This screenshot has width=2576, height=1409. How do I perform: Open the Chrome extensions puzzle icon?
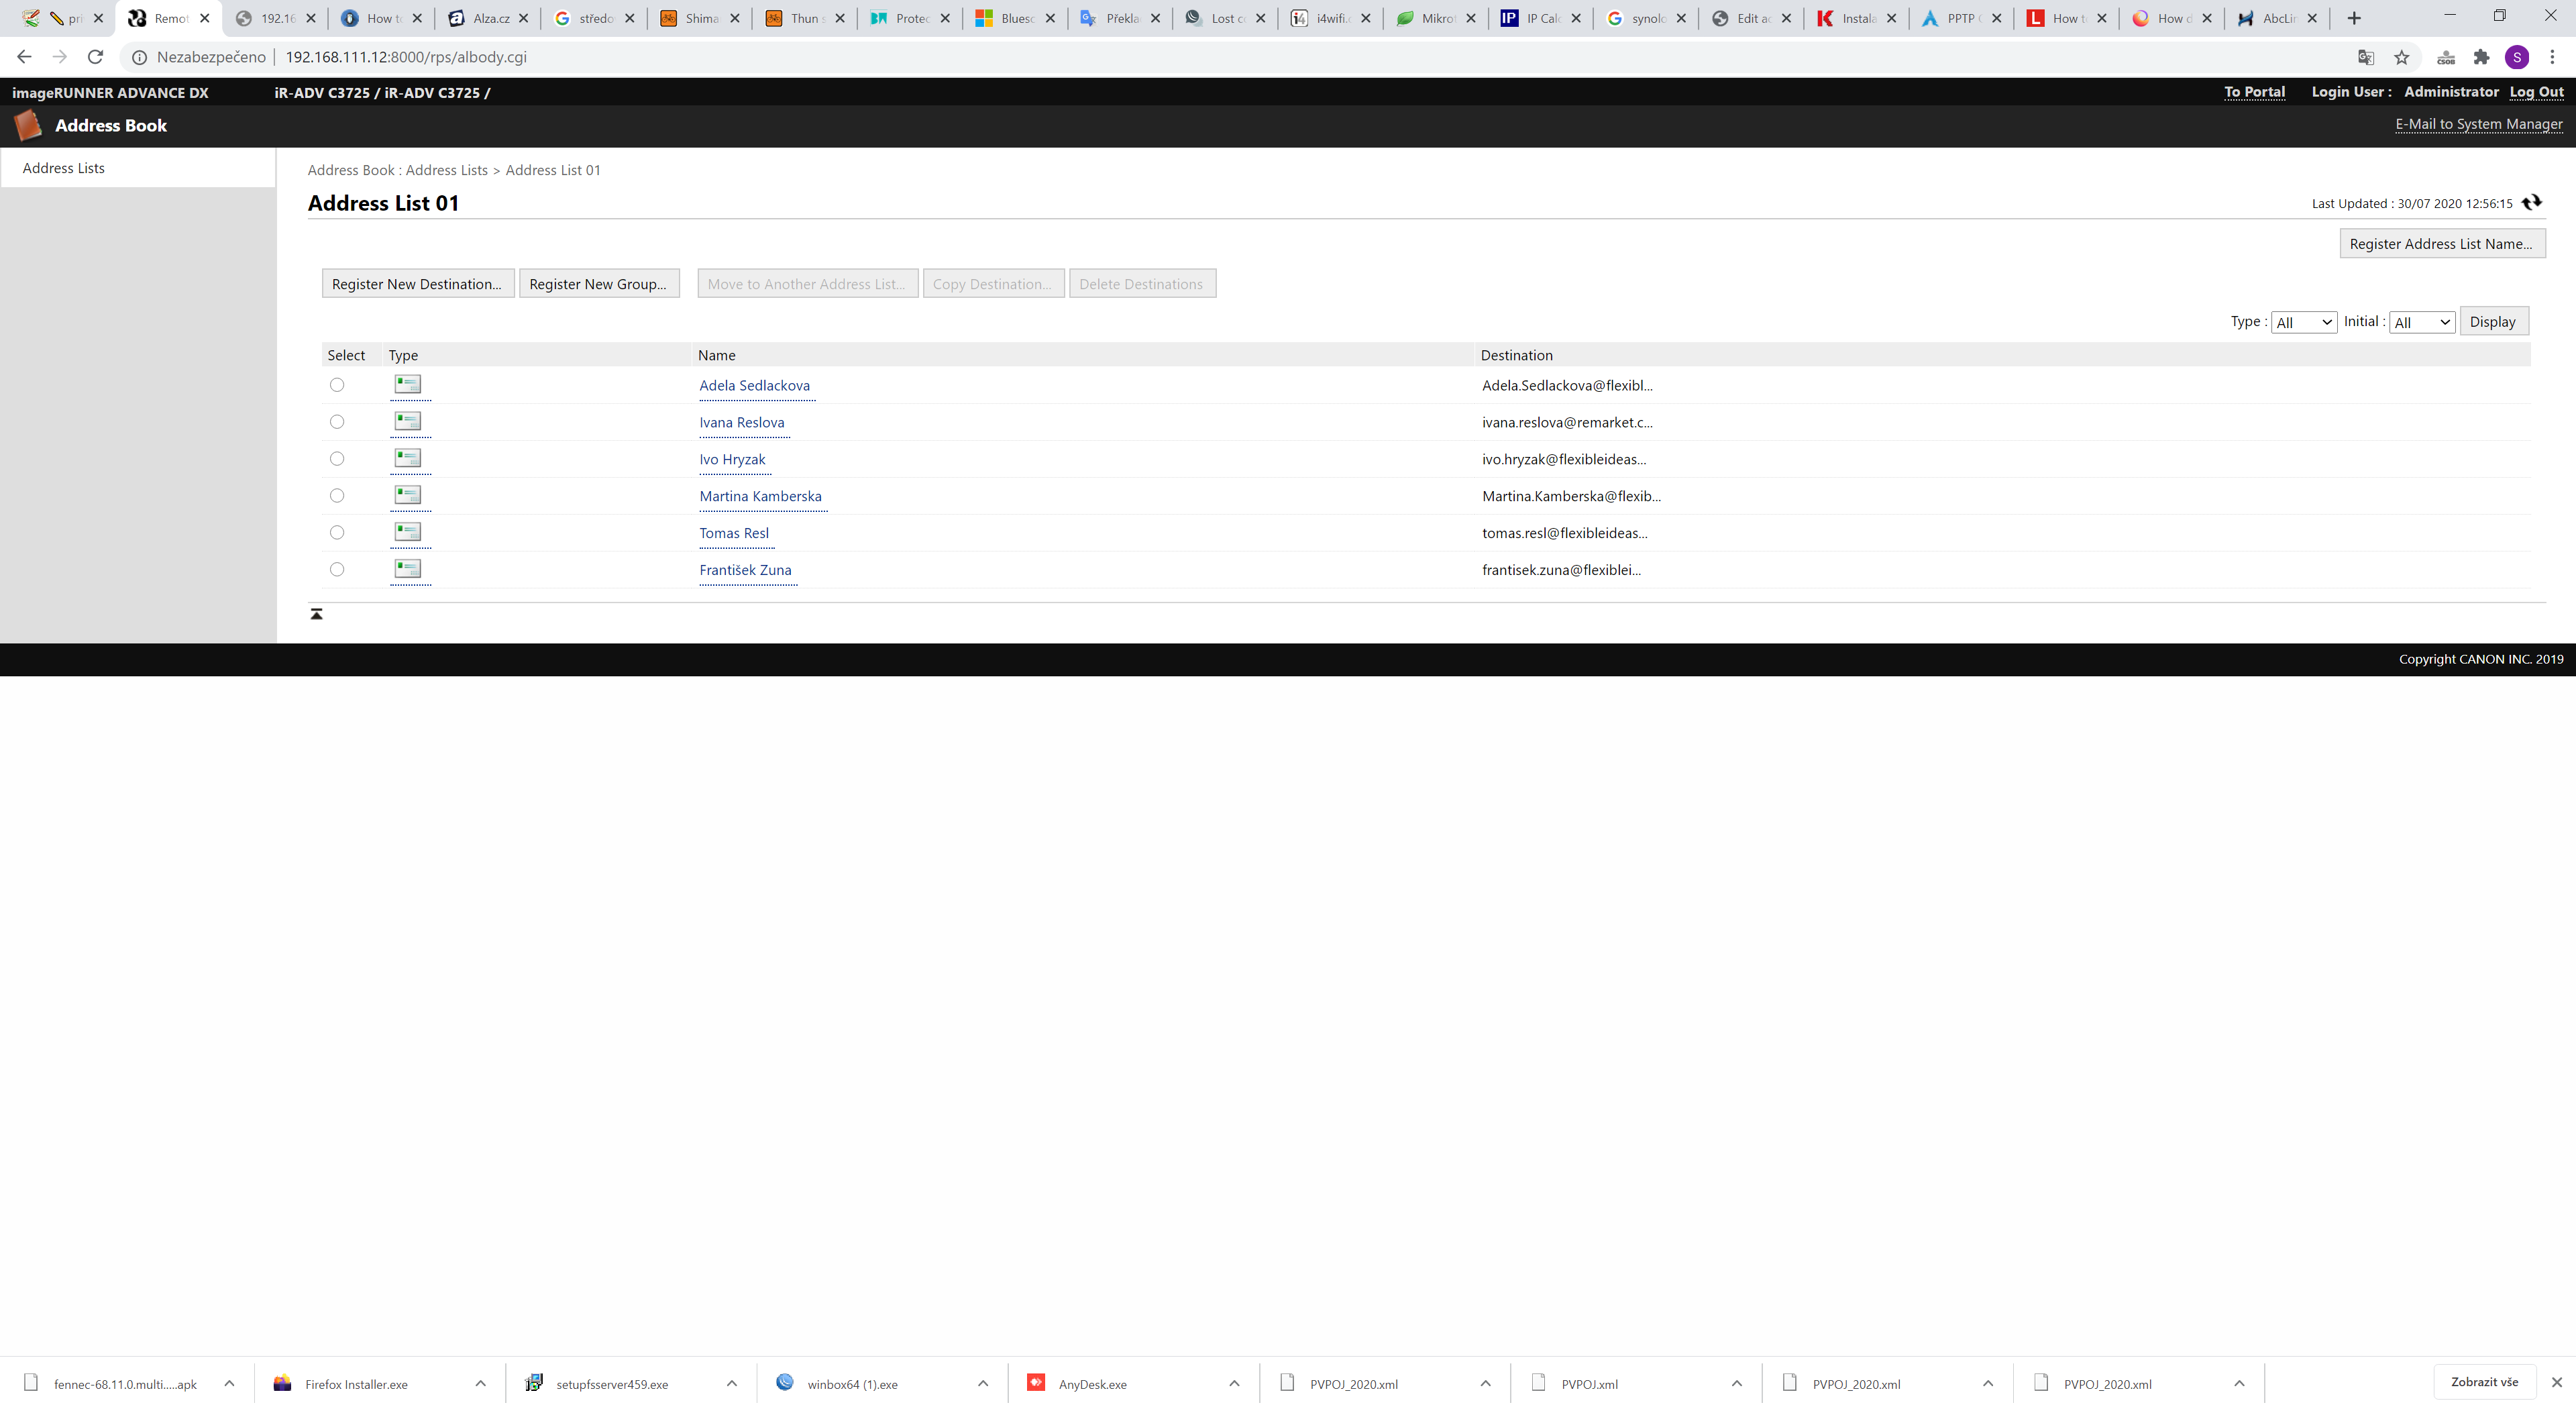[x=2481, y=57]
